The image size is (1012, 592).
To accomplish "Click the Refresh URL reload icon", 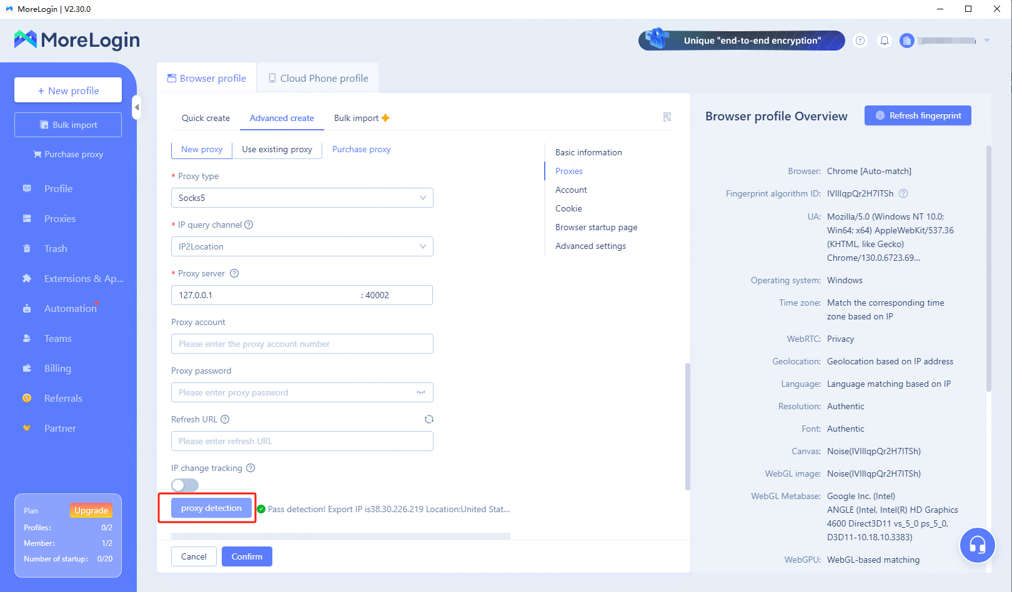I will pyautogui.click(x=429, y=419).
